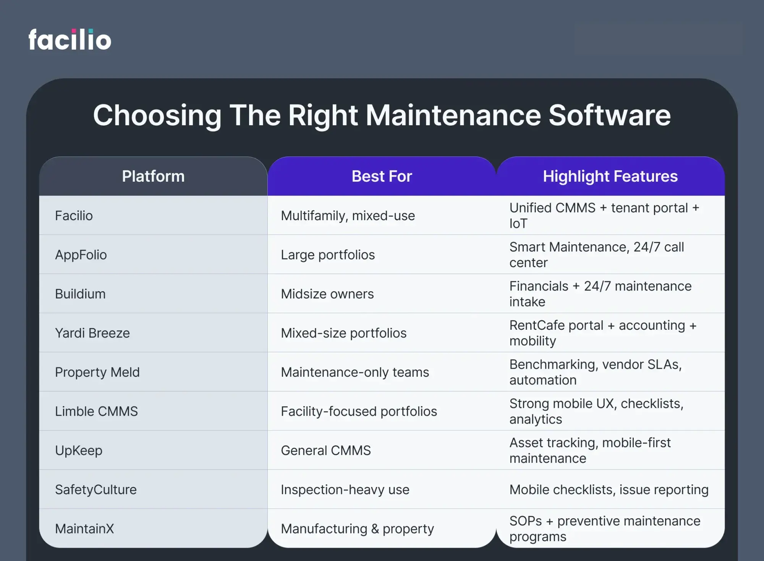Click the Property Meld platform name
Image resolution: width=764 pixels, height=561 pixels.
(98, 372)
